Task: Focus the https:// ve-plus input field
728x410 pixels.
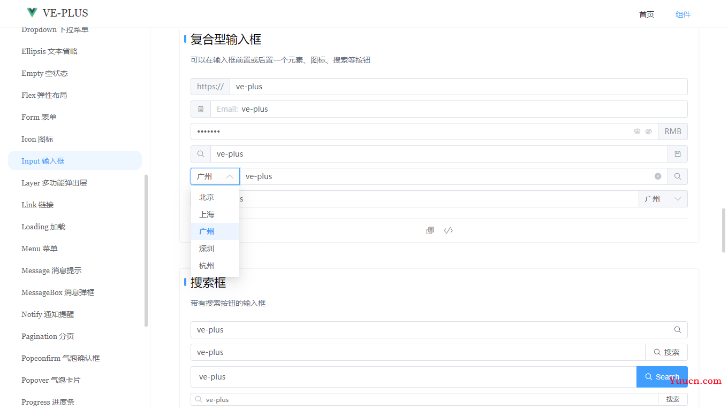Action: tap(459, 87)
